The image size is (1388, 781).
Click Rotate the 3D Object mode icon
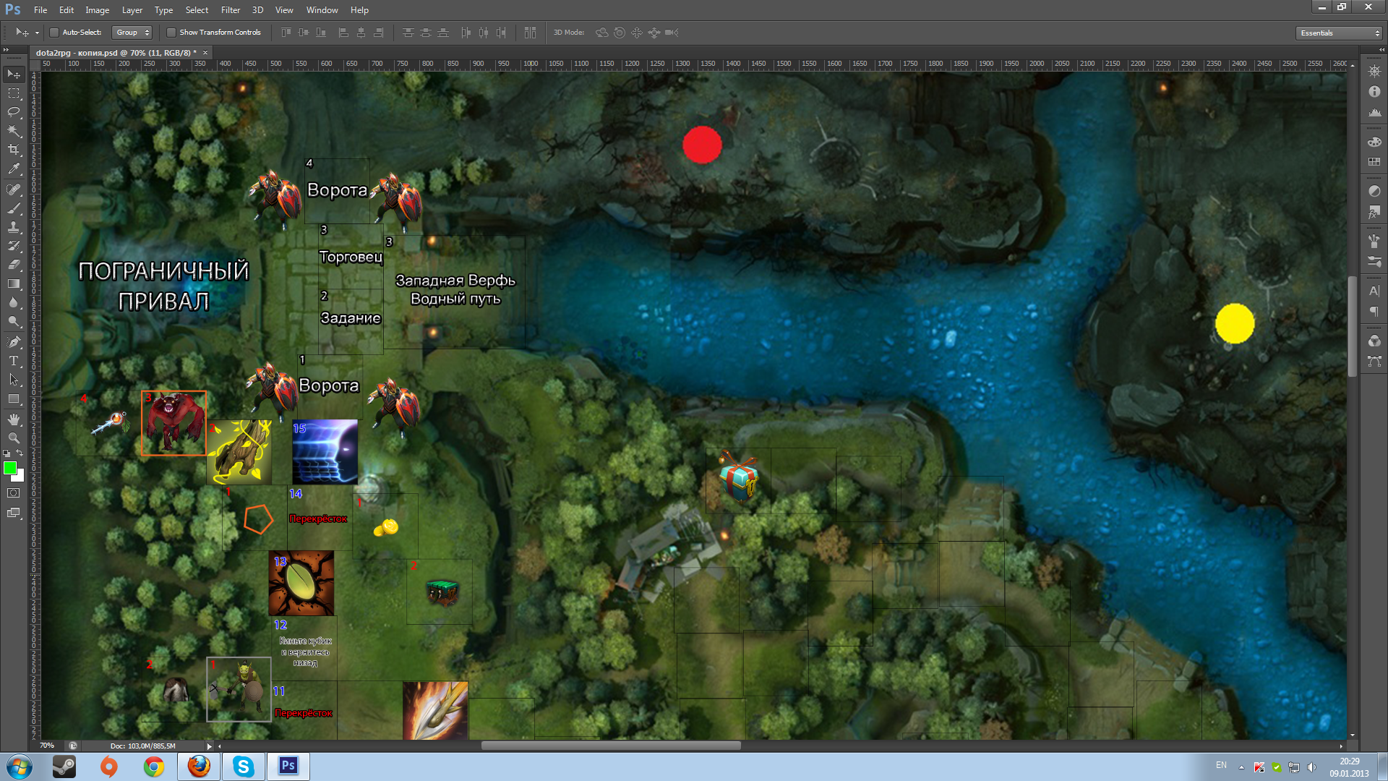pyautogui.click(x=601, y=33)
